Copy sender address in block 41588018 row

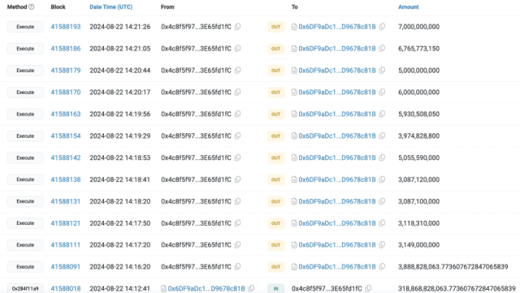tap(251, 289)
